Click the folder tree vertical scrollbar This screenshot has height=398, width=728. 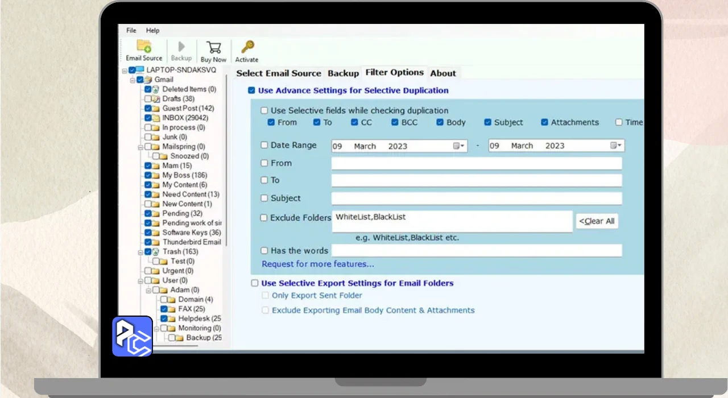226,159
